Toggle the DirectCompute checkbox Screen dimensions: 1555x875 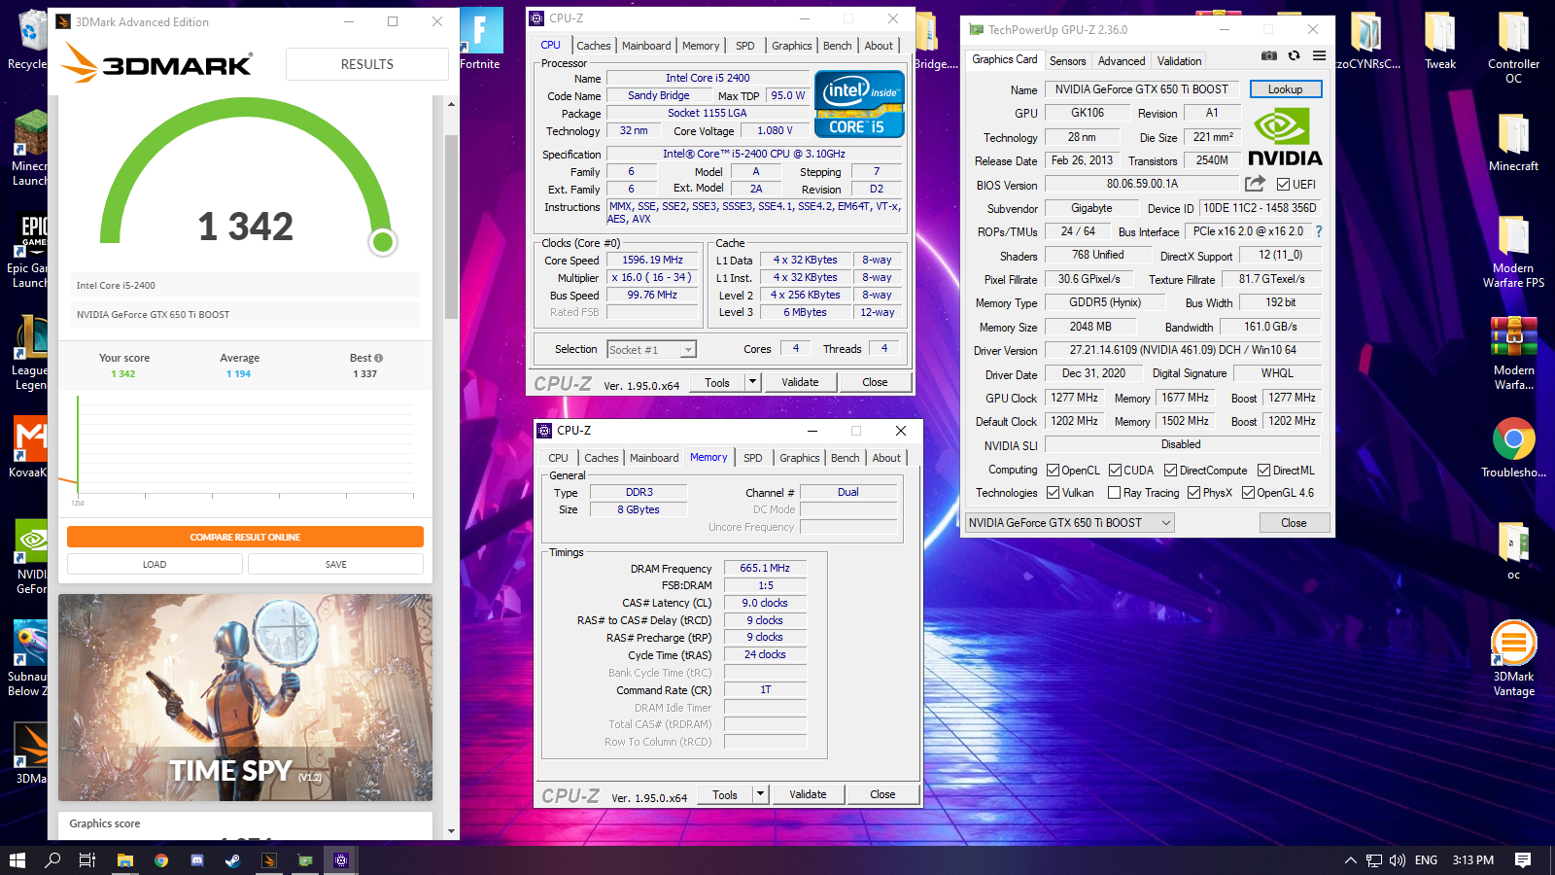[x=1170, y=470]
